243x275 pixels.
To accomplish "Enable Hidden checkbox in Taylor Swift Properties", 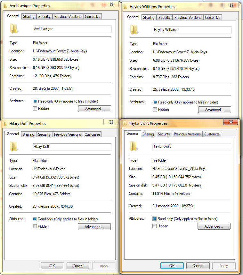I will pos(154,226).
